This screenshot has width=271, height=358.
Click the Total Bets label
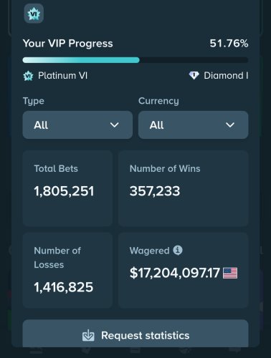click(56, 169)
